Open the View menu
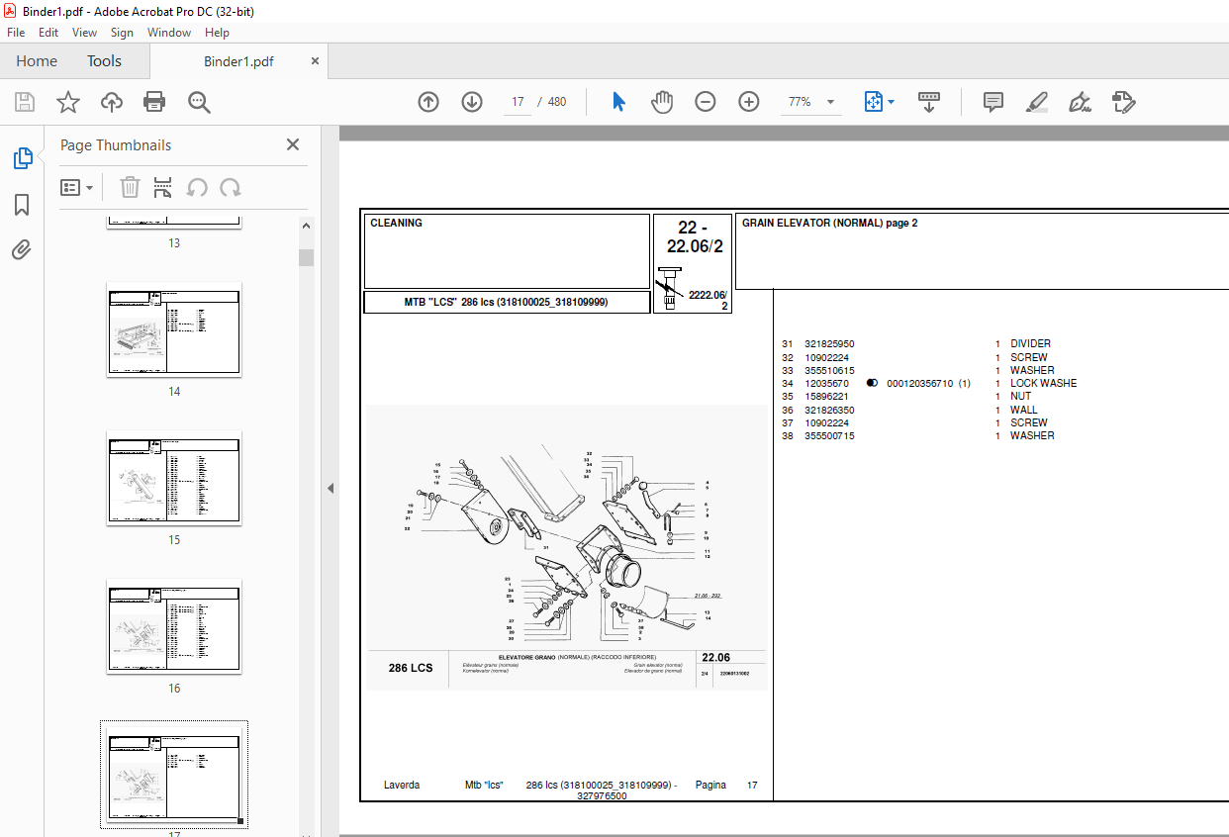The image size is (1229, 837). click(85, 33)
